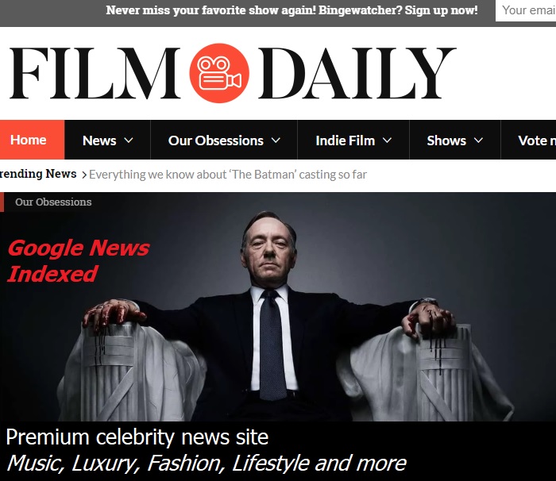Expand the News dropdown chevron
The image size is (556, 481).
click(129, 140)
